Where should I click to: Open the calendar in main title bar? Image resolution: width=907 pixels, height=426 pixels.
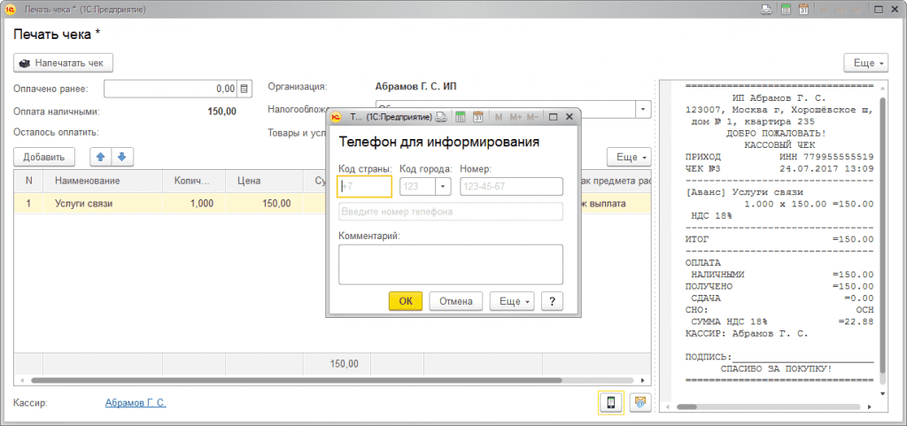(x=802, y=10)
